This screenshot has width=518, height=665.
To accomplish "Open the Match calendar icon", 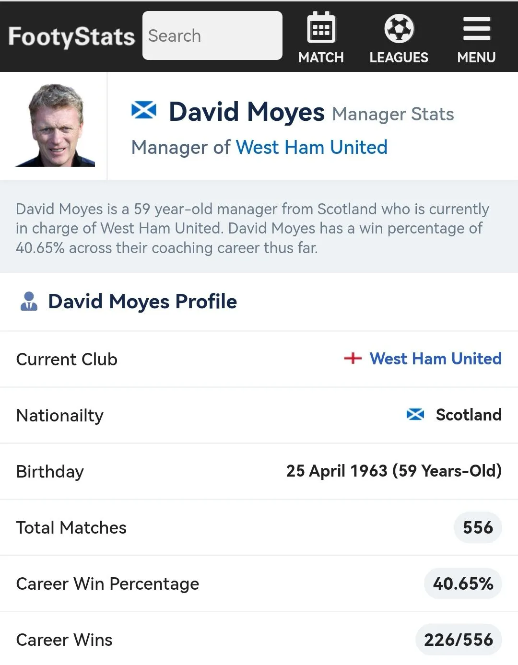I will [321, 28].
